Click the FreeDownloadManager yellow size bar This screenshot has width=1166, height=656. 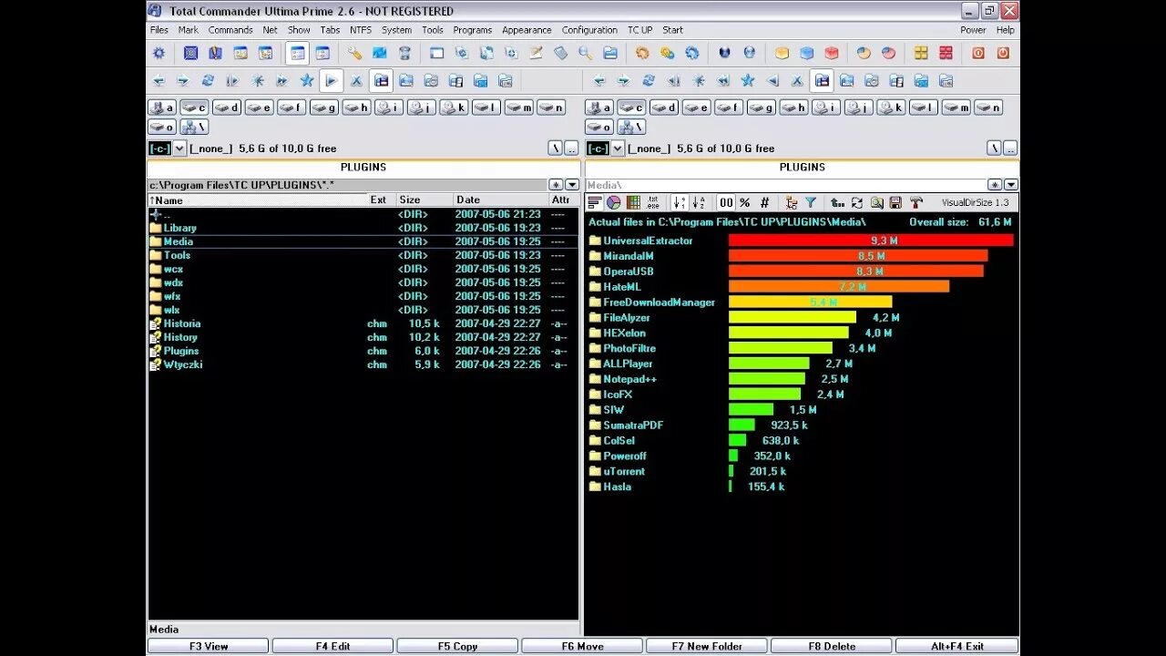(810, 302)
